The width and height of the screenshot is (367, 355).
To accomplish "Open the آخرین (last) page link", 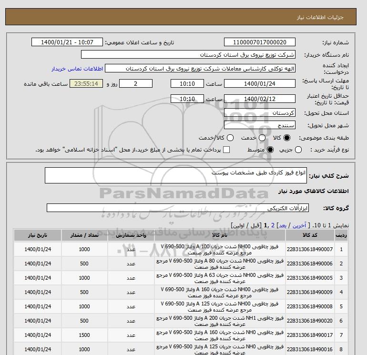I will [299, 225].
